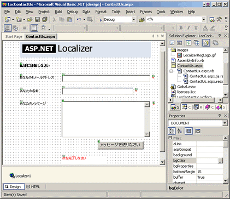The width and height of the screenshot is (230, 199).
Task: Toggle the Properties pages view button
Action: 198,131
